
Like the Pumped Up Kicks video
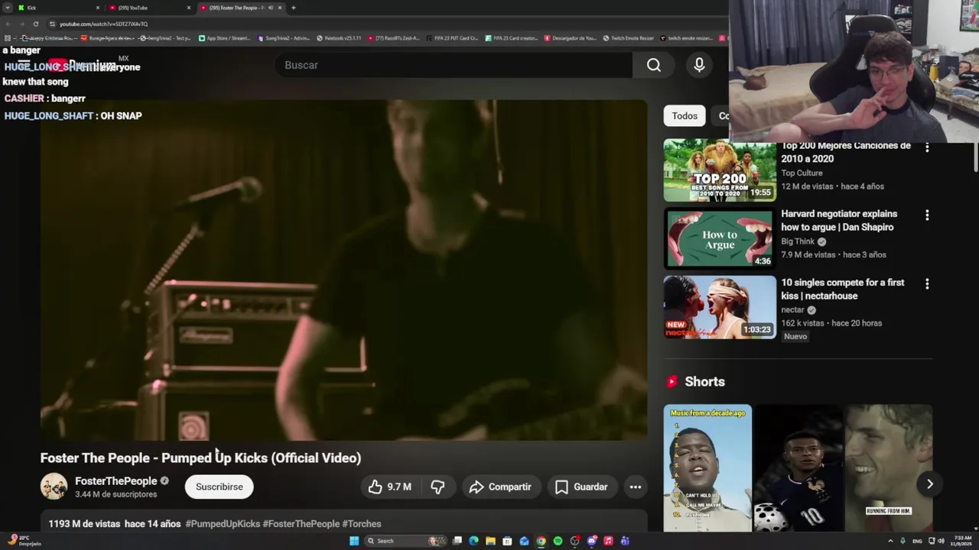(390, 487)
